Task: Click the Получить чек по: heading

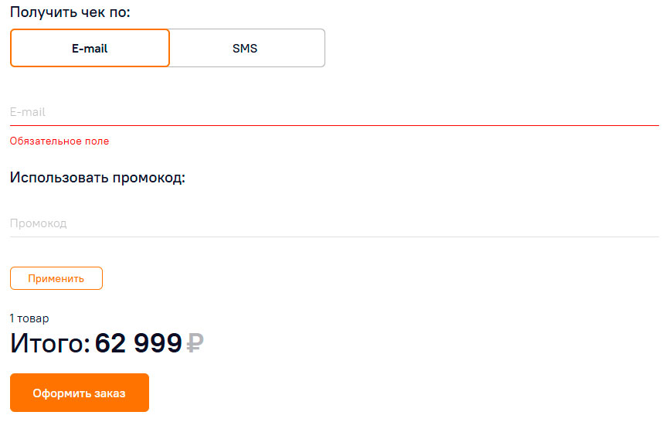Action: (70, 12)
